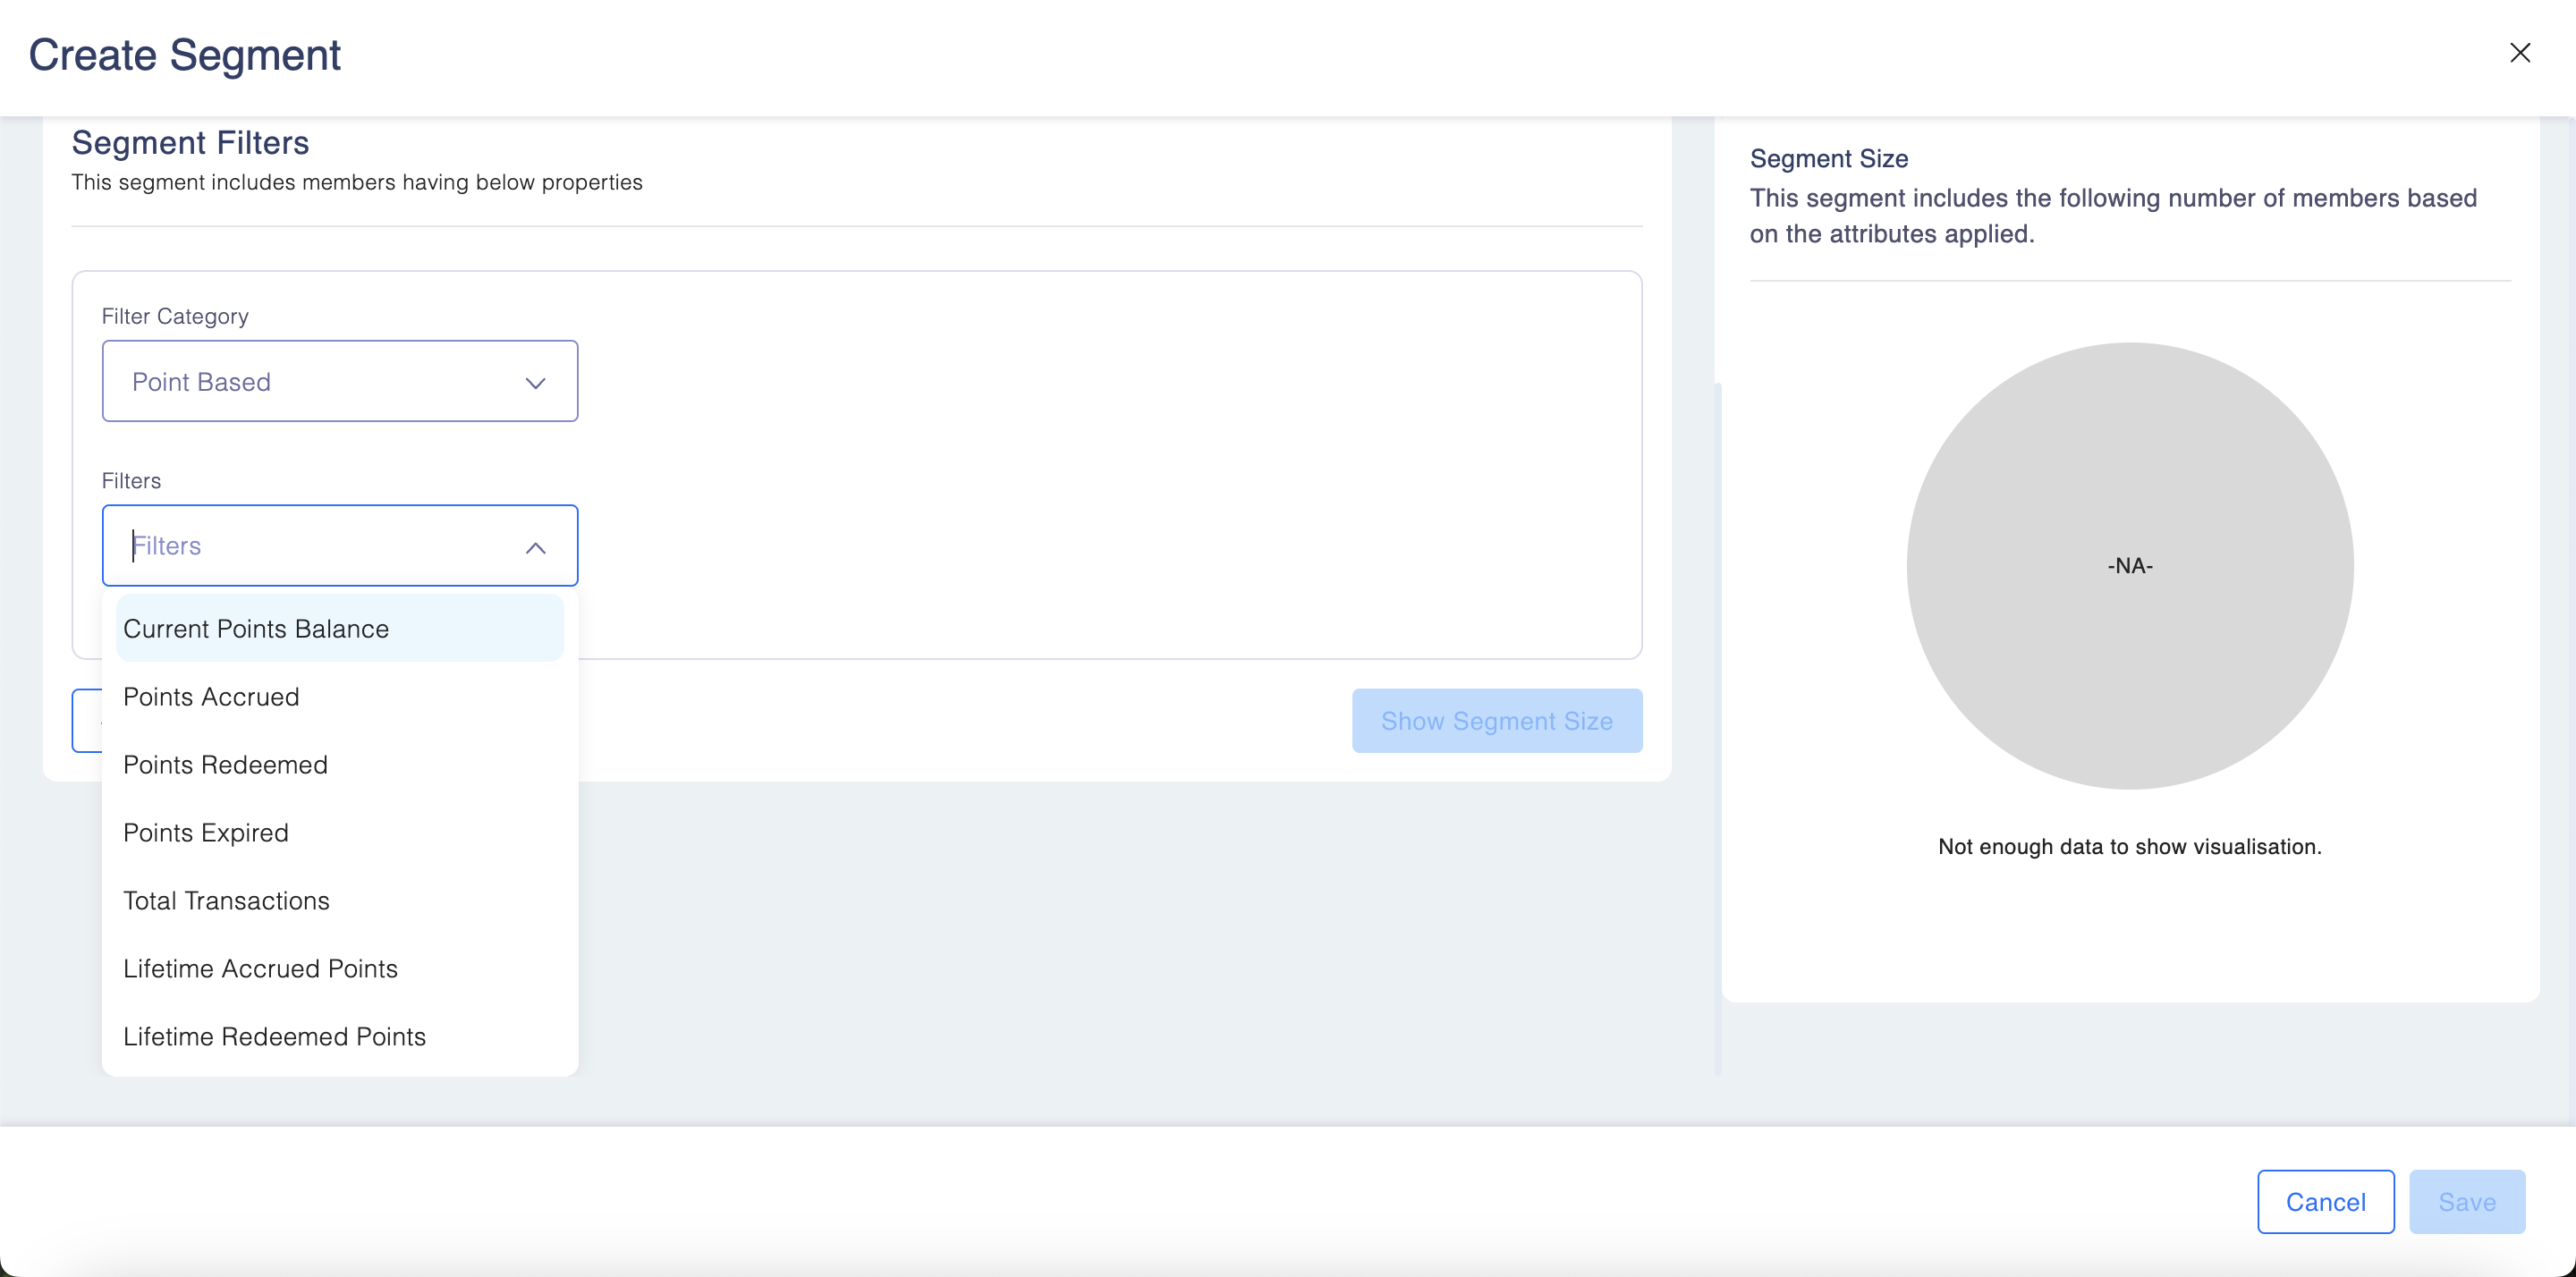The width and height of the screenshot is (2576, 1277).
Task: Click the Save button
Action: 2466,1201
